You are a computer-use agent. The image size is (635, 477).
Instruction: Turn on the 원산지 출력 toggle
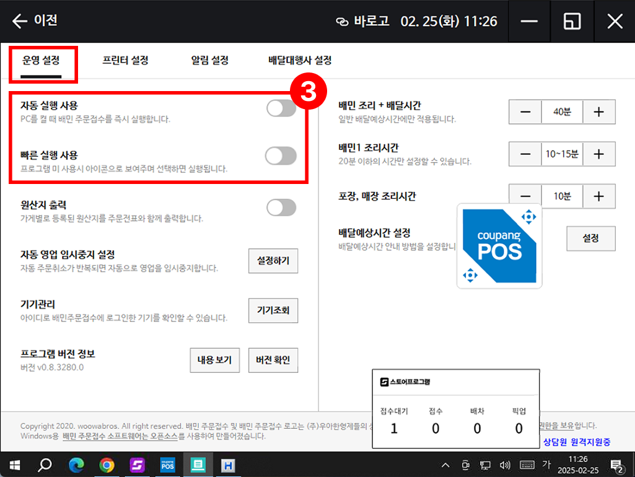click(x=281, y=208)
